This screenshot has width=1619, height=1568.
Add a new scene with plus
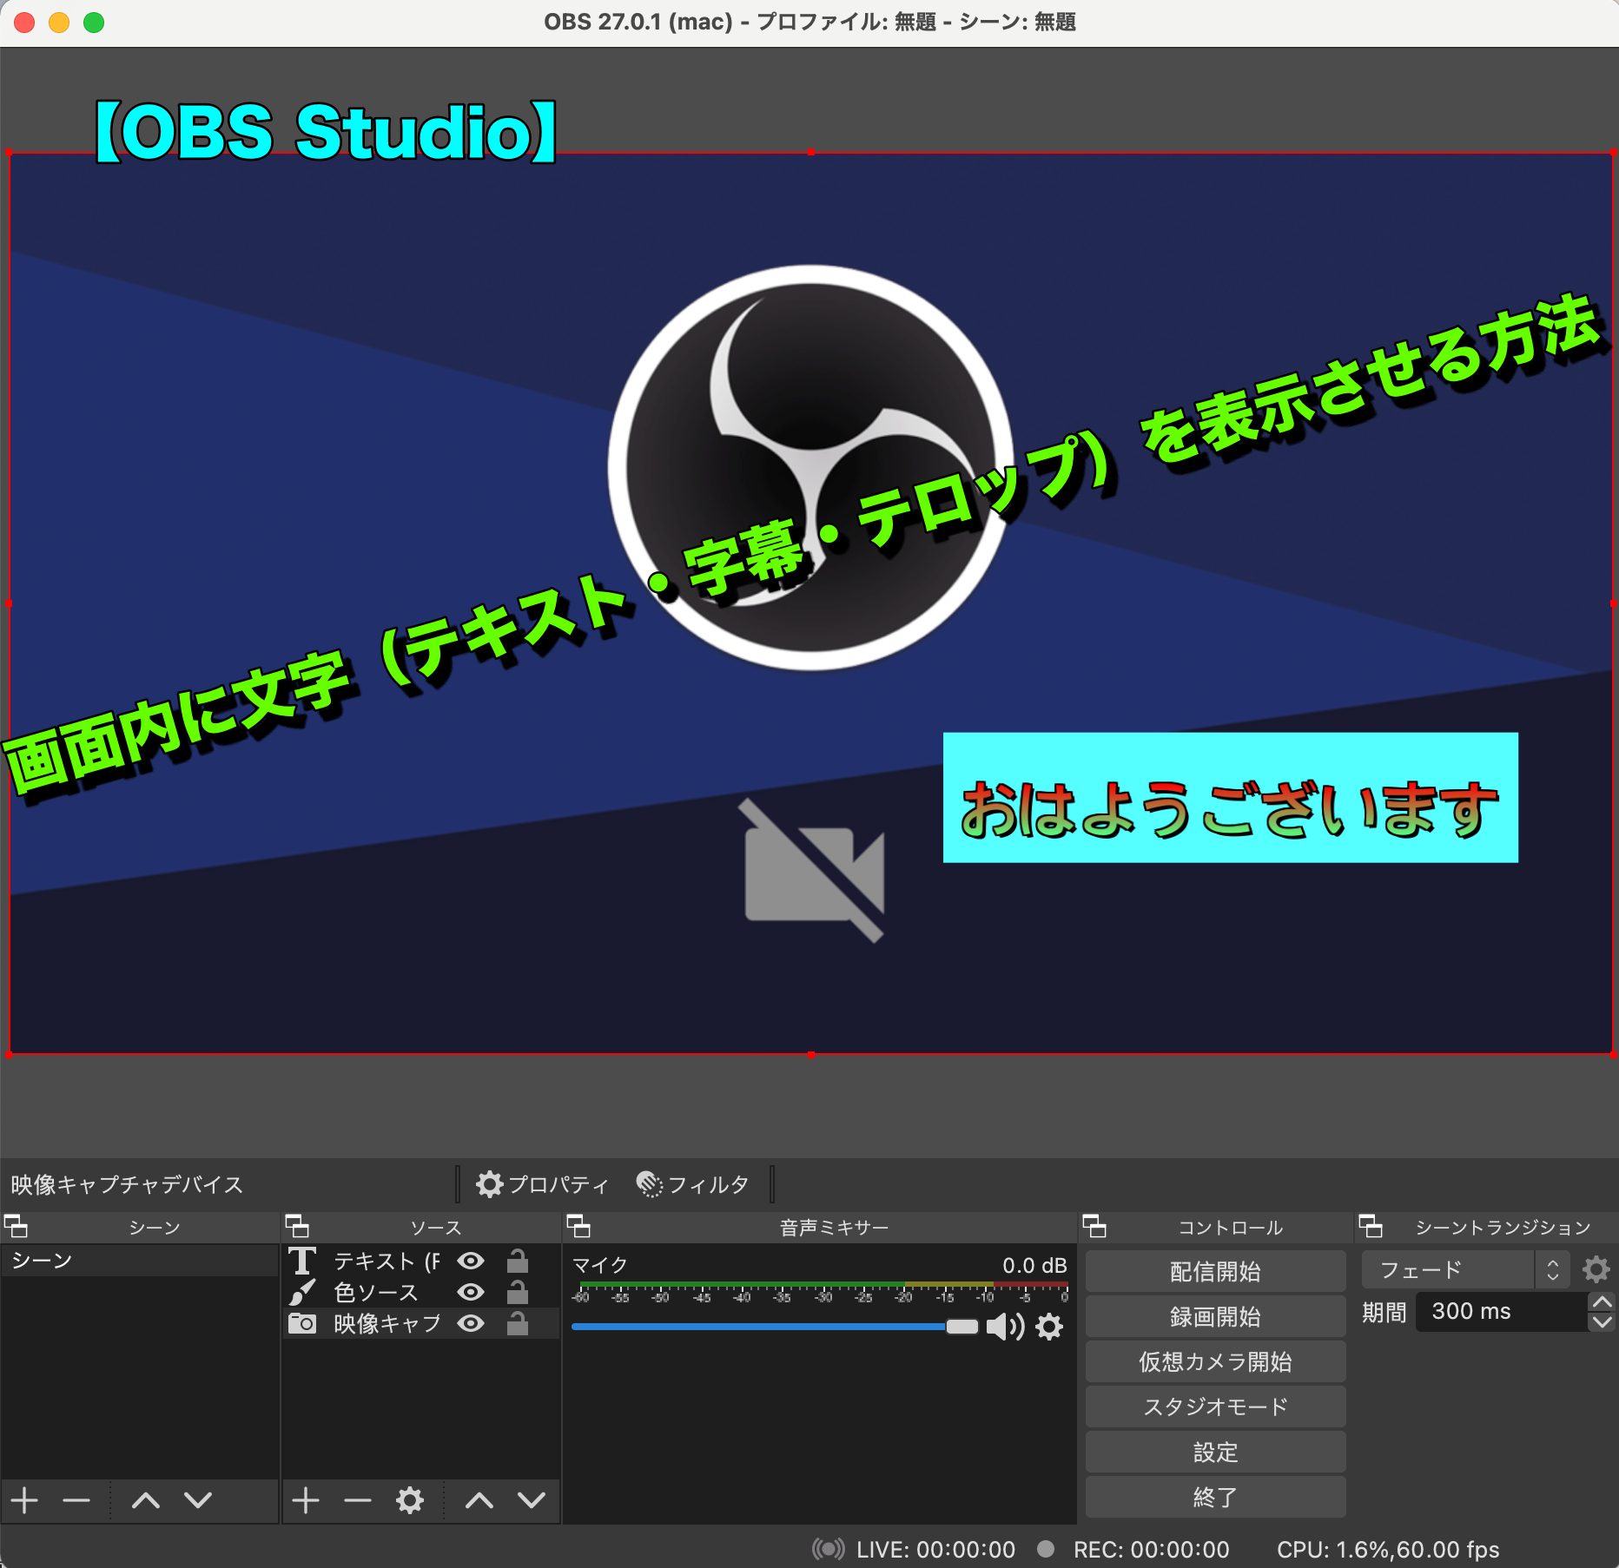point(25,1500)
